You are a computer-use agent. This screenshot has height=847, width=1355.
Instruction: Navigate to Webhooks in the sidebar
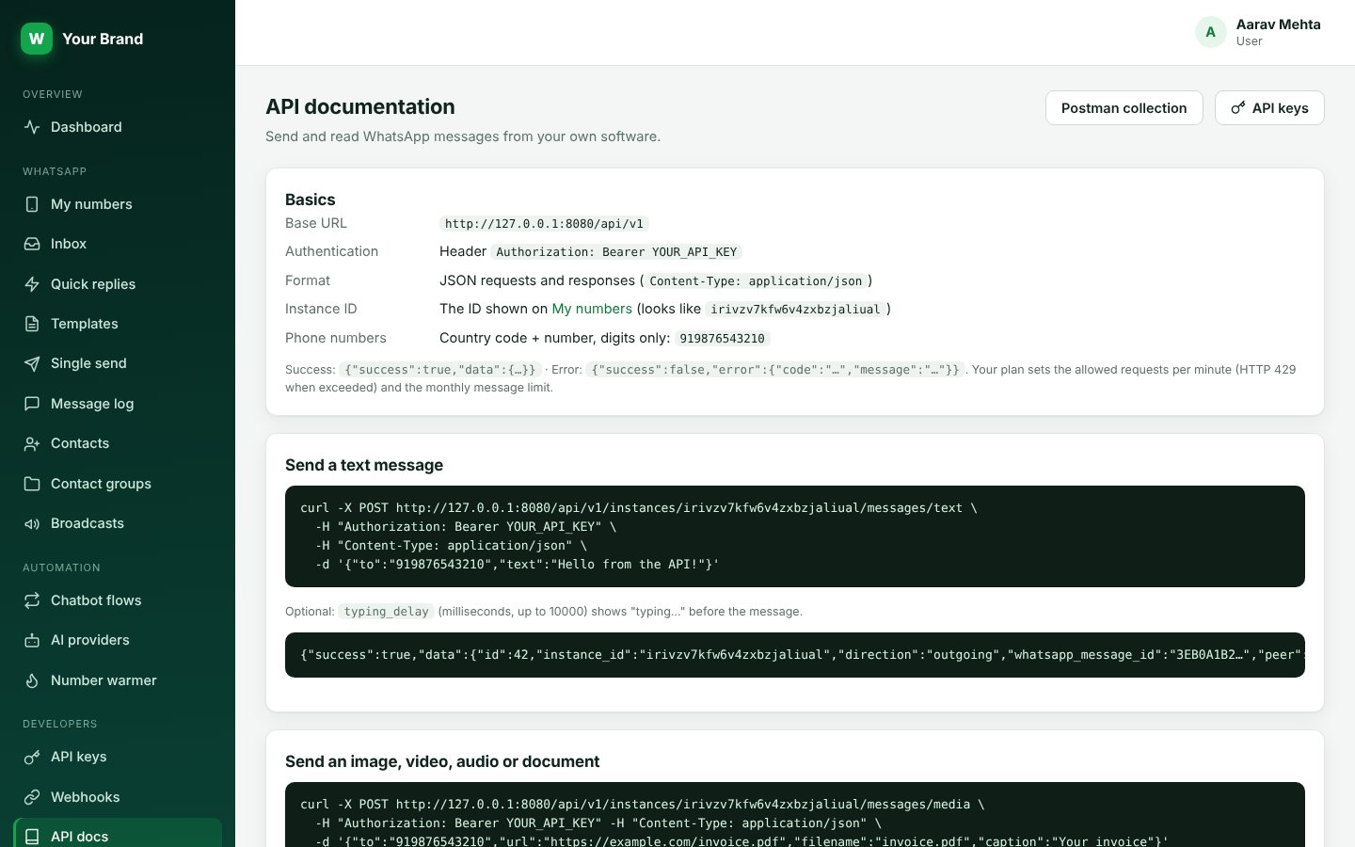[x=118, y=797]
